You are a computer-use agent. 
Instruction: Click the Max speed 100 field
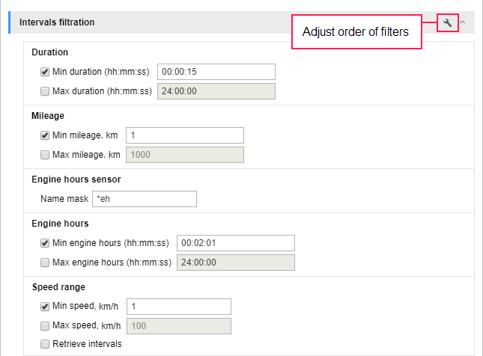point(179,326)
